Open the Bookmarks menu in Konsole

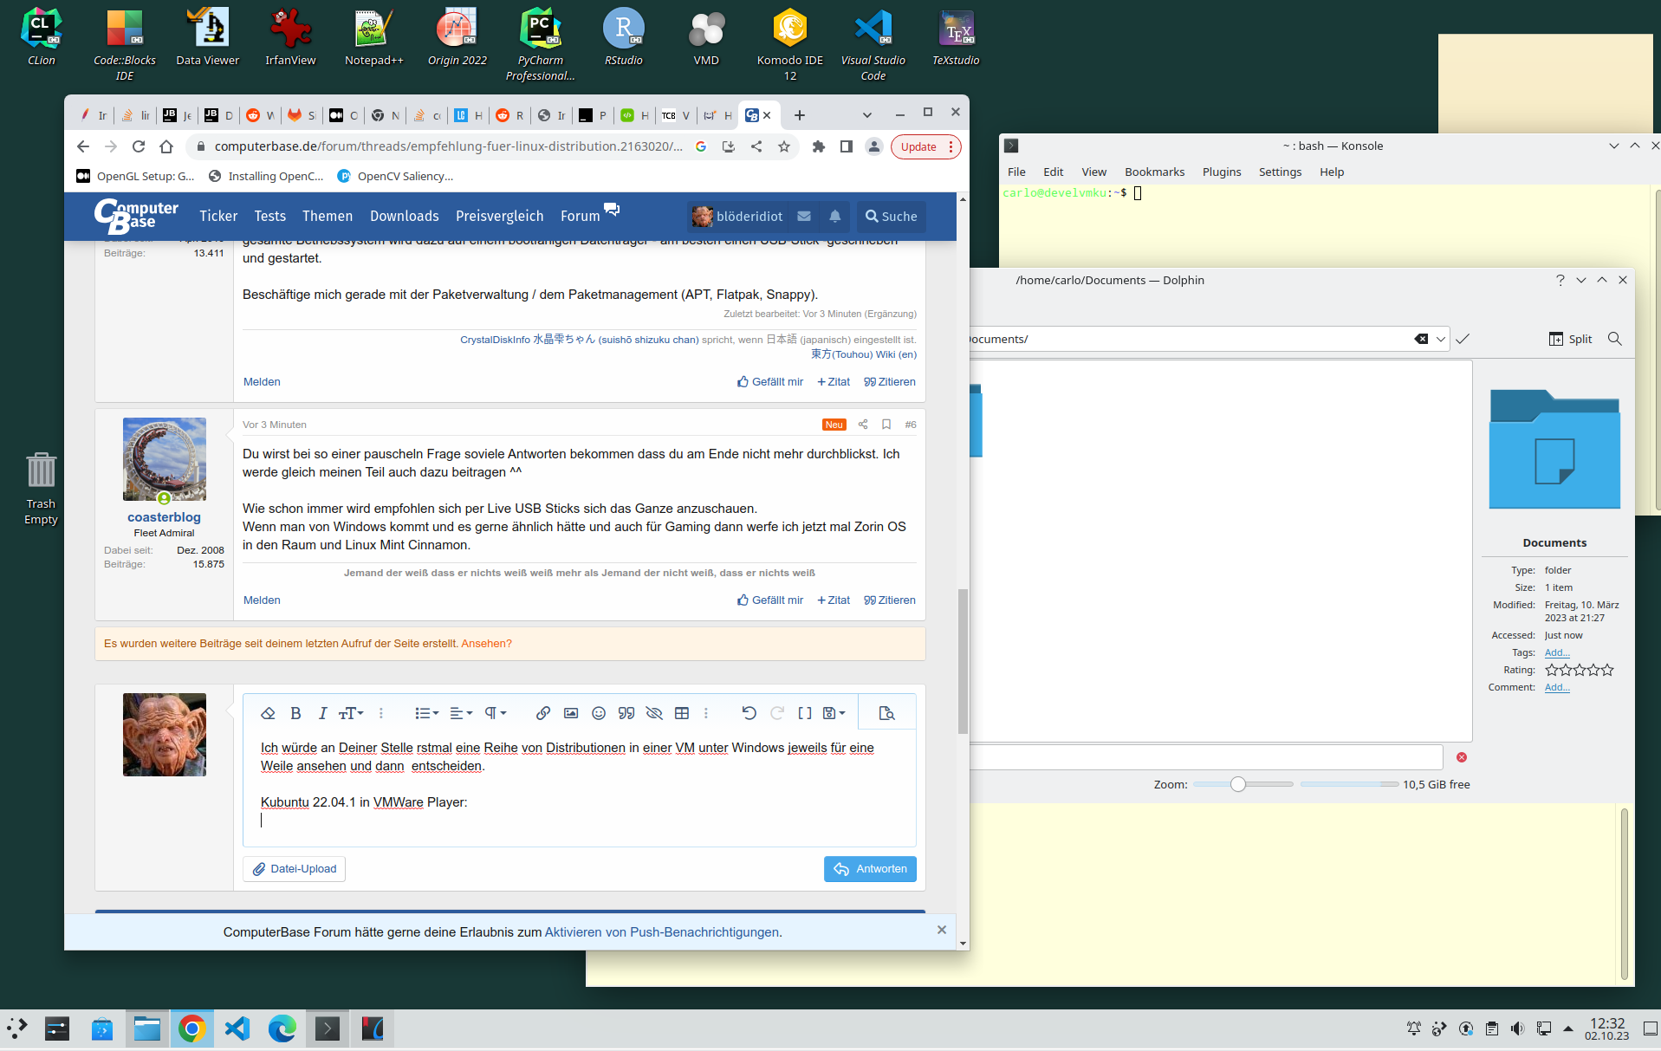[x=1154, y=172]
